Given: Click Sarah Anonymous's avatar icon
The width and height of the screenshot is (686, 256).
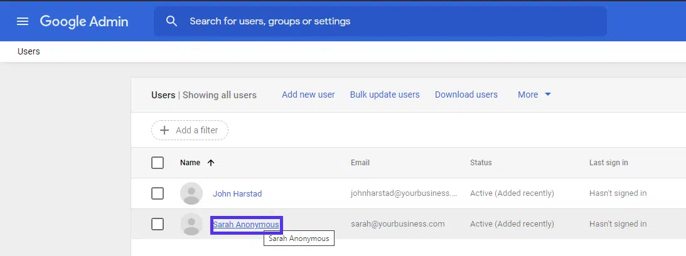Looking at the screenshot, I should click(191, 224).
